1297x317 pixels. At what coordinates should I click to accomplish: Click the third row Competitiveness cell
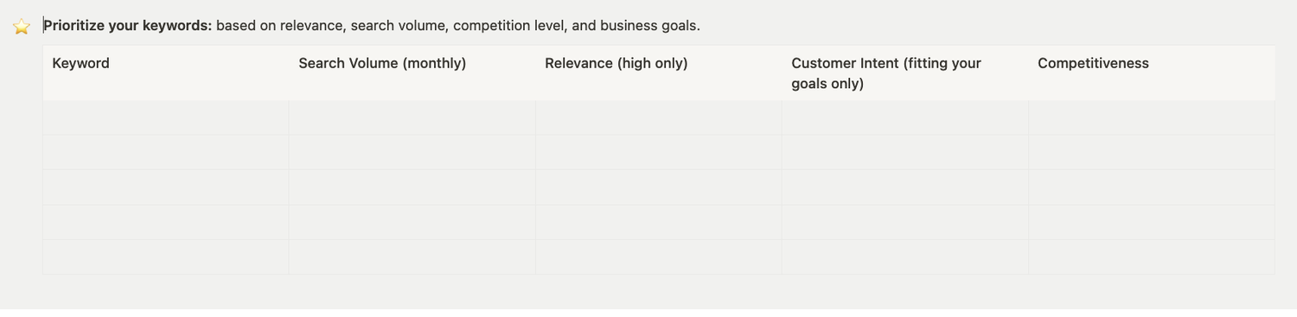click(x=1152, y=187)
